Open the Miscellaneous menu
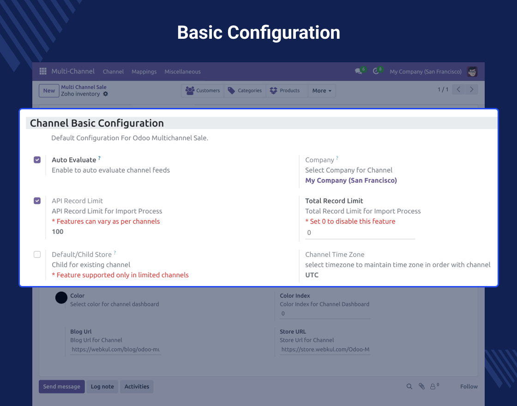The image size is (517, 406). point(183,72)
